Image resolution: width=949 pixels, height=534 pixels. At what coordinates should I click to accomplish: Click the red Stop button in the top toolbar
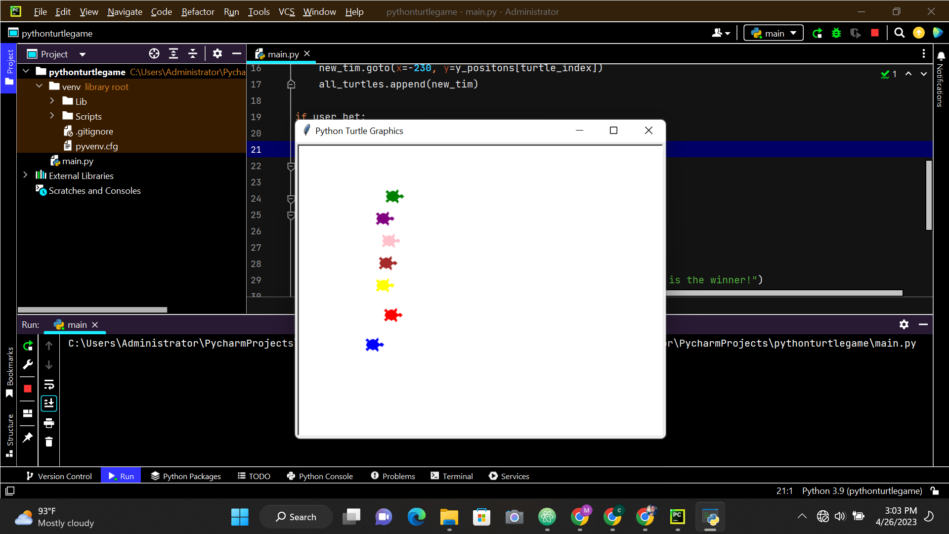coord(875,33)
